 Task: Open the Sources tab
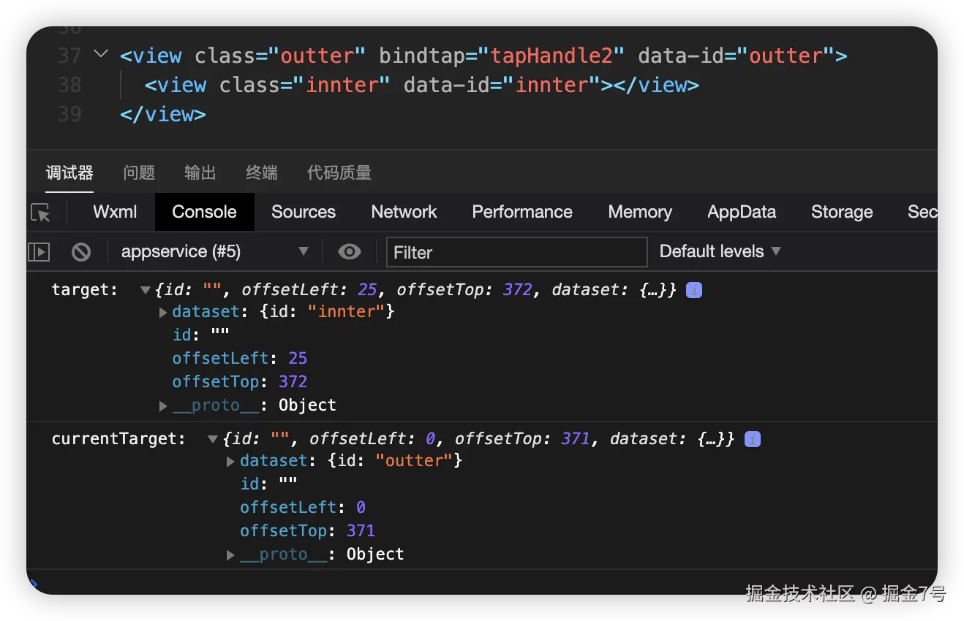tap(303, 212)
